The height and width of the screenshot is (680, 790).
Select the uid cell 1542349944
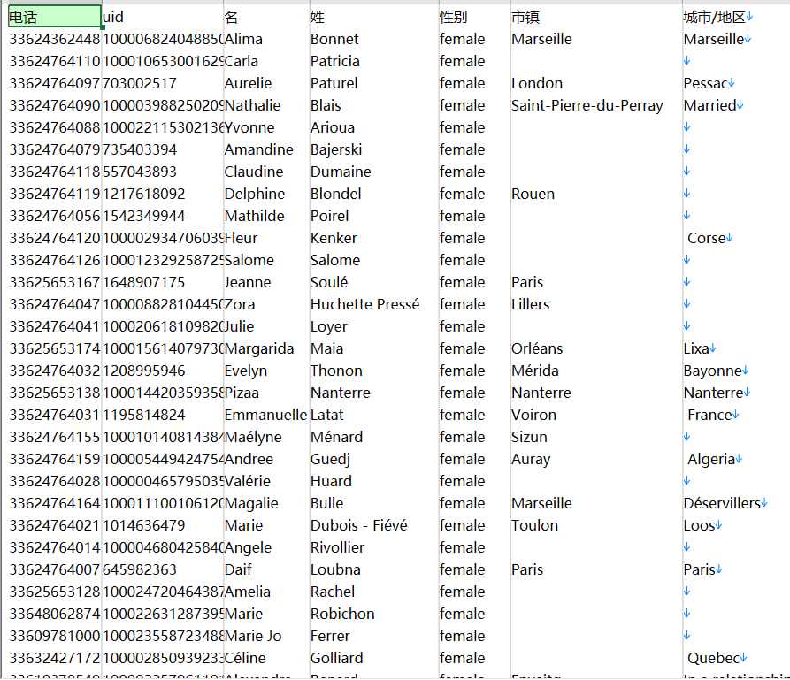point(162,216)
